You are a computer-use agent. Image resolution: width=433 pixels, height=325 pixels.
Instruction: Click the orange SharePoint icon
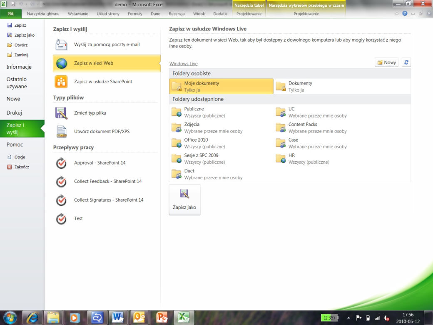(x=61, y=82)
